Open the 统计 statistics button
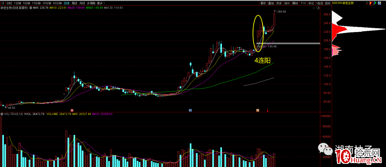This screenshot has width=386, height=167. coord(287,3)
